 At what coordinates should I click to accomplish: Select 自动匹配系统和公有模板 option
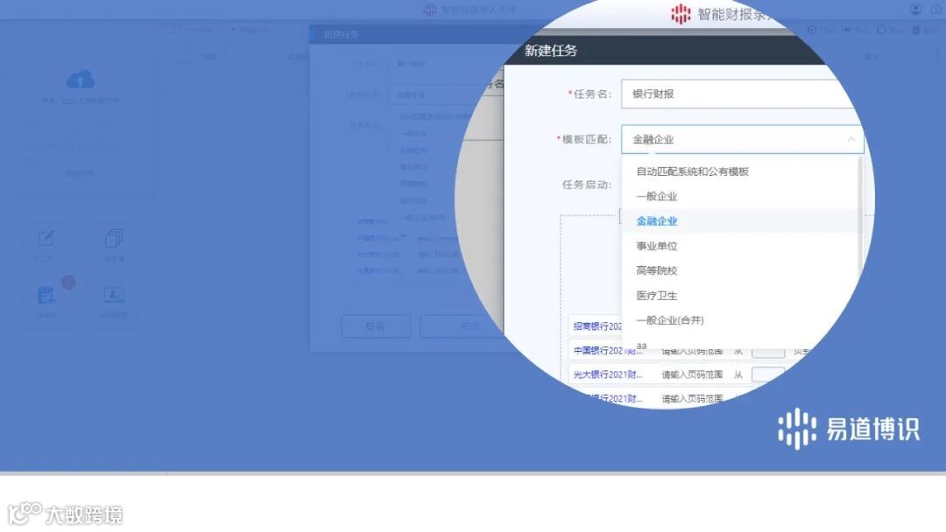693,171
